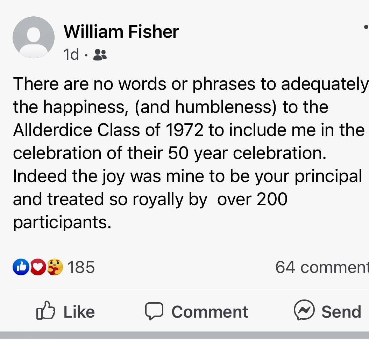This screenshot has height=340, width=369.
Task: Click the red heart reaction icon
Action: point(38,267)
